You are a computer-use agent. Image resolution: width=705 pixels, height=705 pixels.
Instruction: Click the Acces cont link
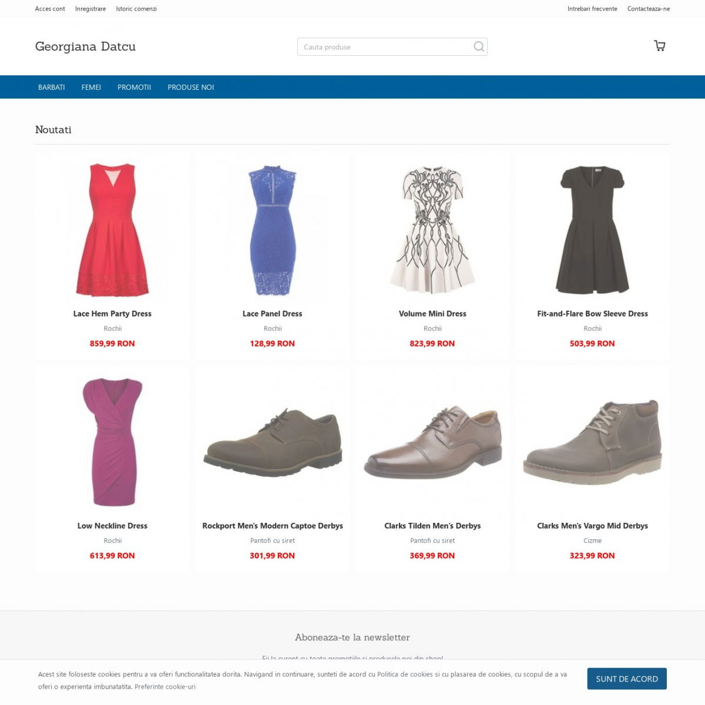(50, 9)
